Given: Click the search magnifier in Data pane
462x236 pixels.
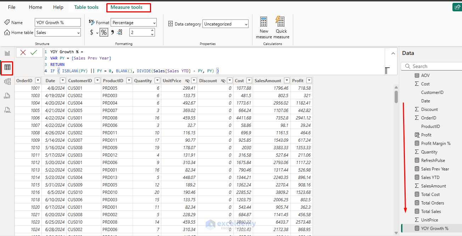Looking at the screenshot, I should point(407,66).
